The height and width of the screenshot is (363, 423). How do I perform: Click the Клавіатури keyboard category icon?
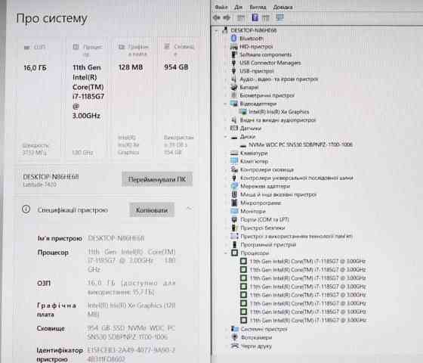coord(234,153)
